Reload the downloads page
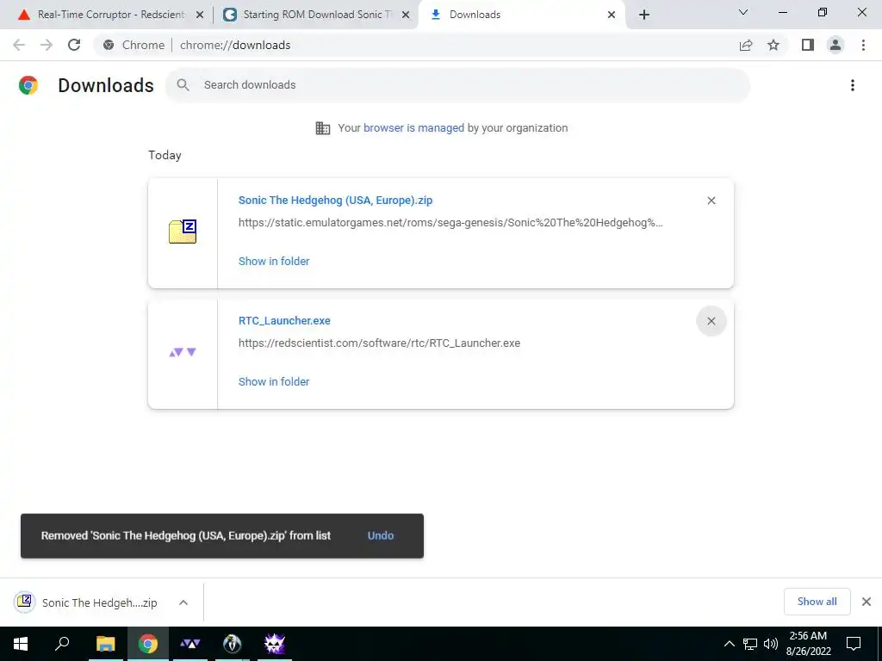 [x=74, y=45]
